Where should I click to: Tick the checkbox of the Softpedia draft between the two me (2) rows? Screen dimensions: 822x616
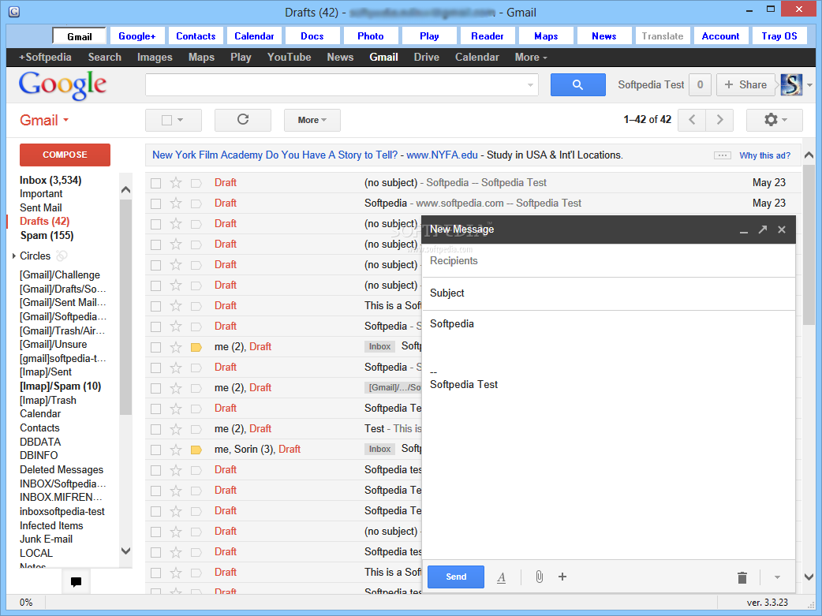155,368
